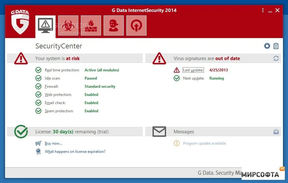Click the Email check label
Viewport: 288px width, 183px height.
point(55,103)
